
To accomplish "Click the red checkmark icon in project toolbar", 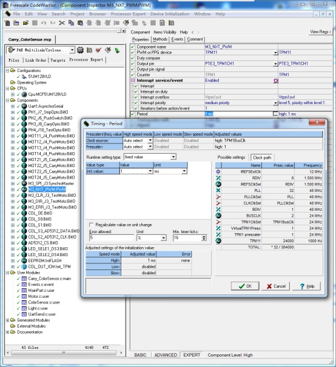I will (x=98, y=50).
